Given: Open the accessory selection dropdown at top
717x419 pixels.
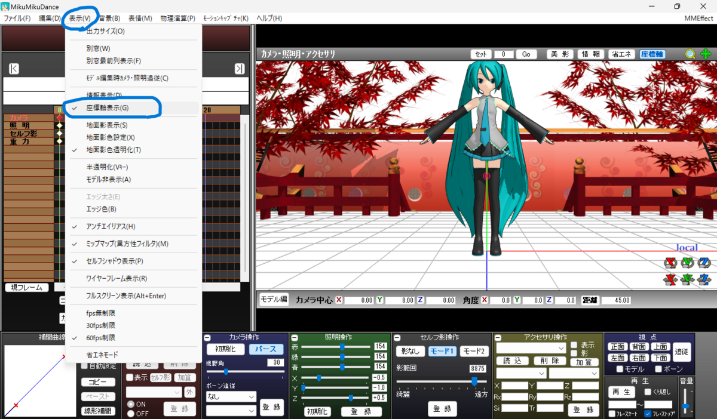Looking at the screenshot, I should tap(531, 348).
